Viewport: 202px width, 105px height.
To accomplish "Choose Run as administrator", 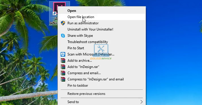I will [x=102, y=23].
